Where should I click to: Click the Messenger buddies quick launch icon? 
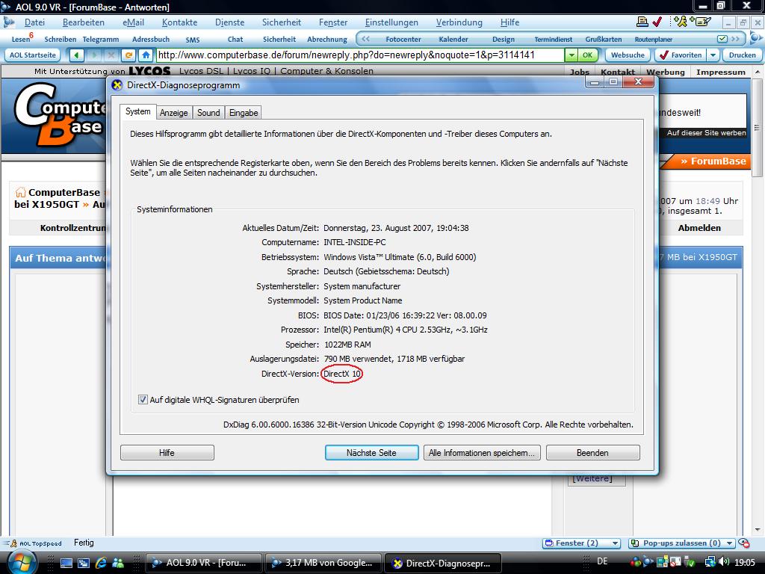(118, 563)
